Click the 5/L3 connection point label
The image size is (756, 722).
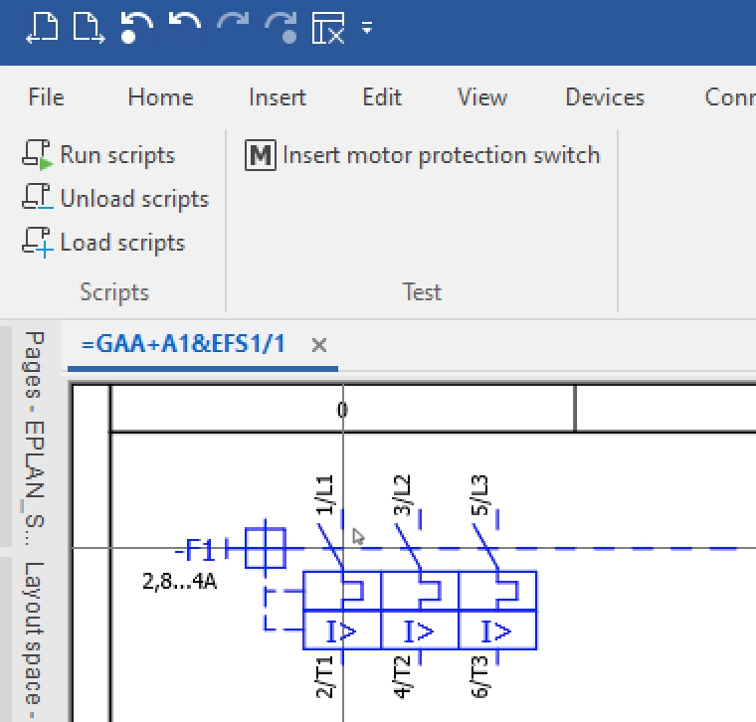coord(479,495)
